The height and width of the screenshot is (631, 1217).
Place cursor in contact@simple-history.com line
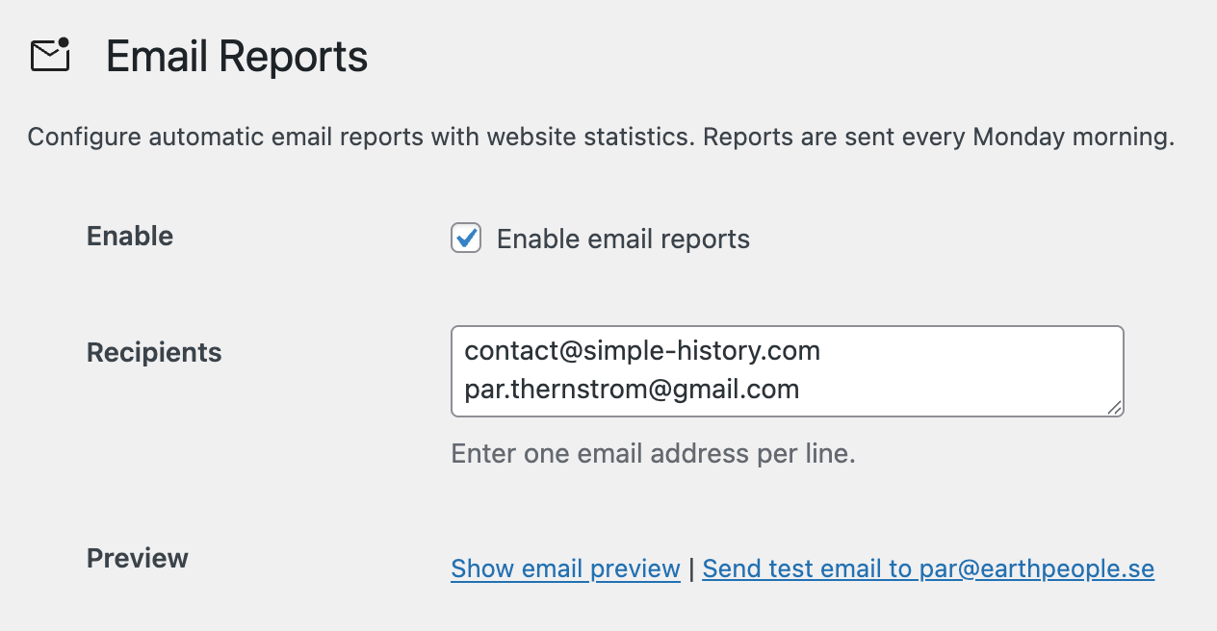point(642,351)
